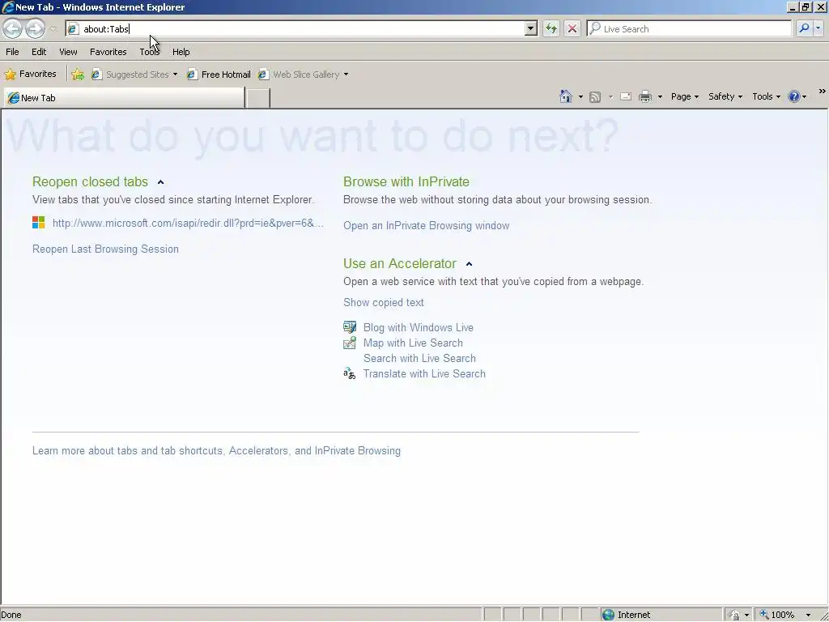829x622 pixels.
Task: Click the Back navigation button
Action: pyautogui.click(x=13, y=28)
